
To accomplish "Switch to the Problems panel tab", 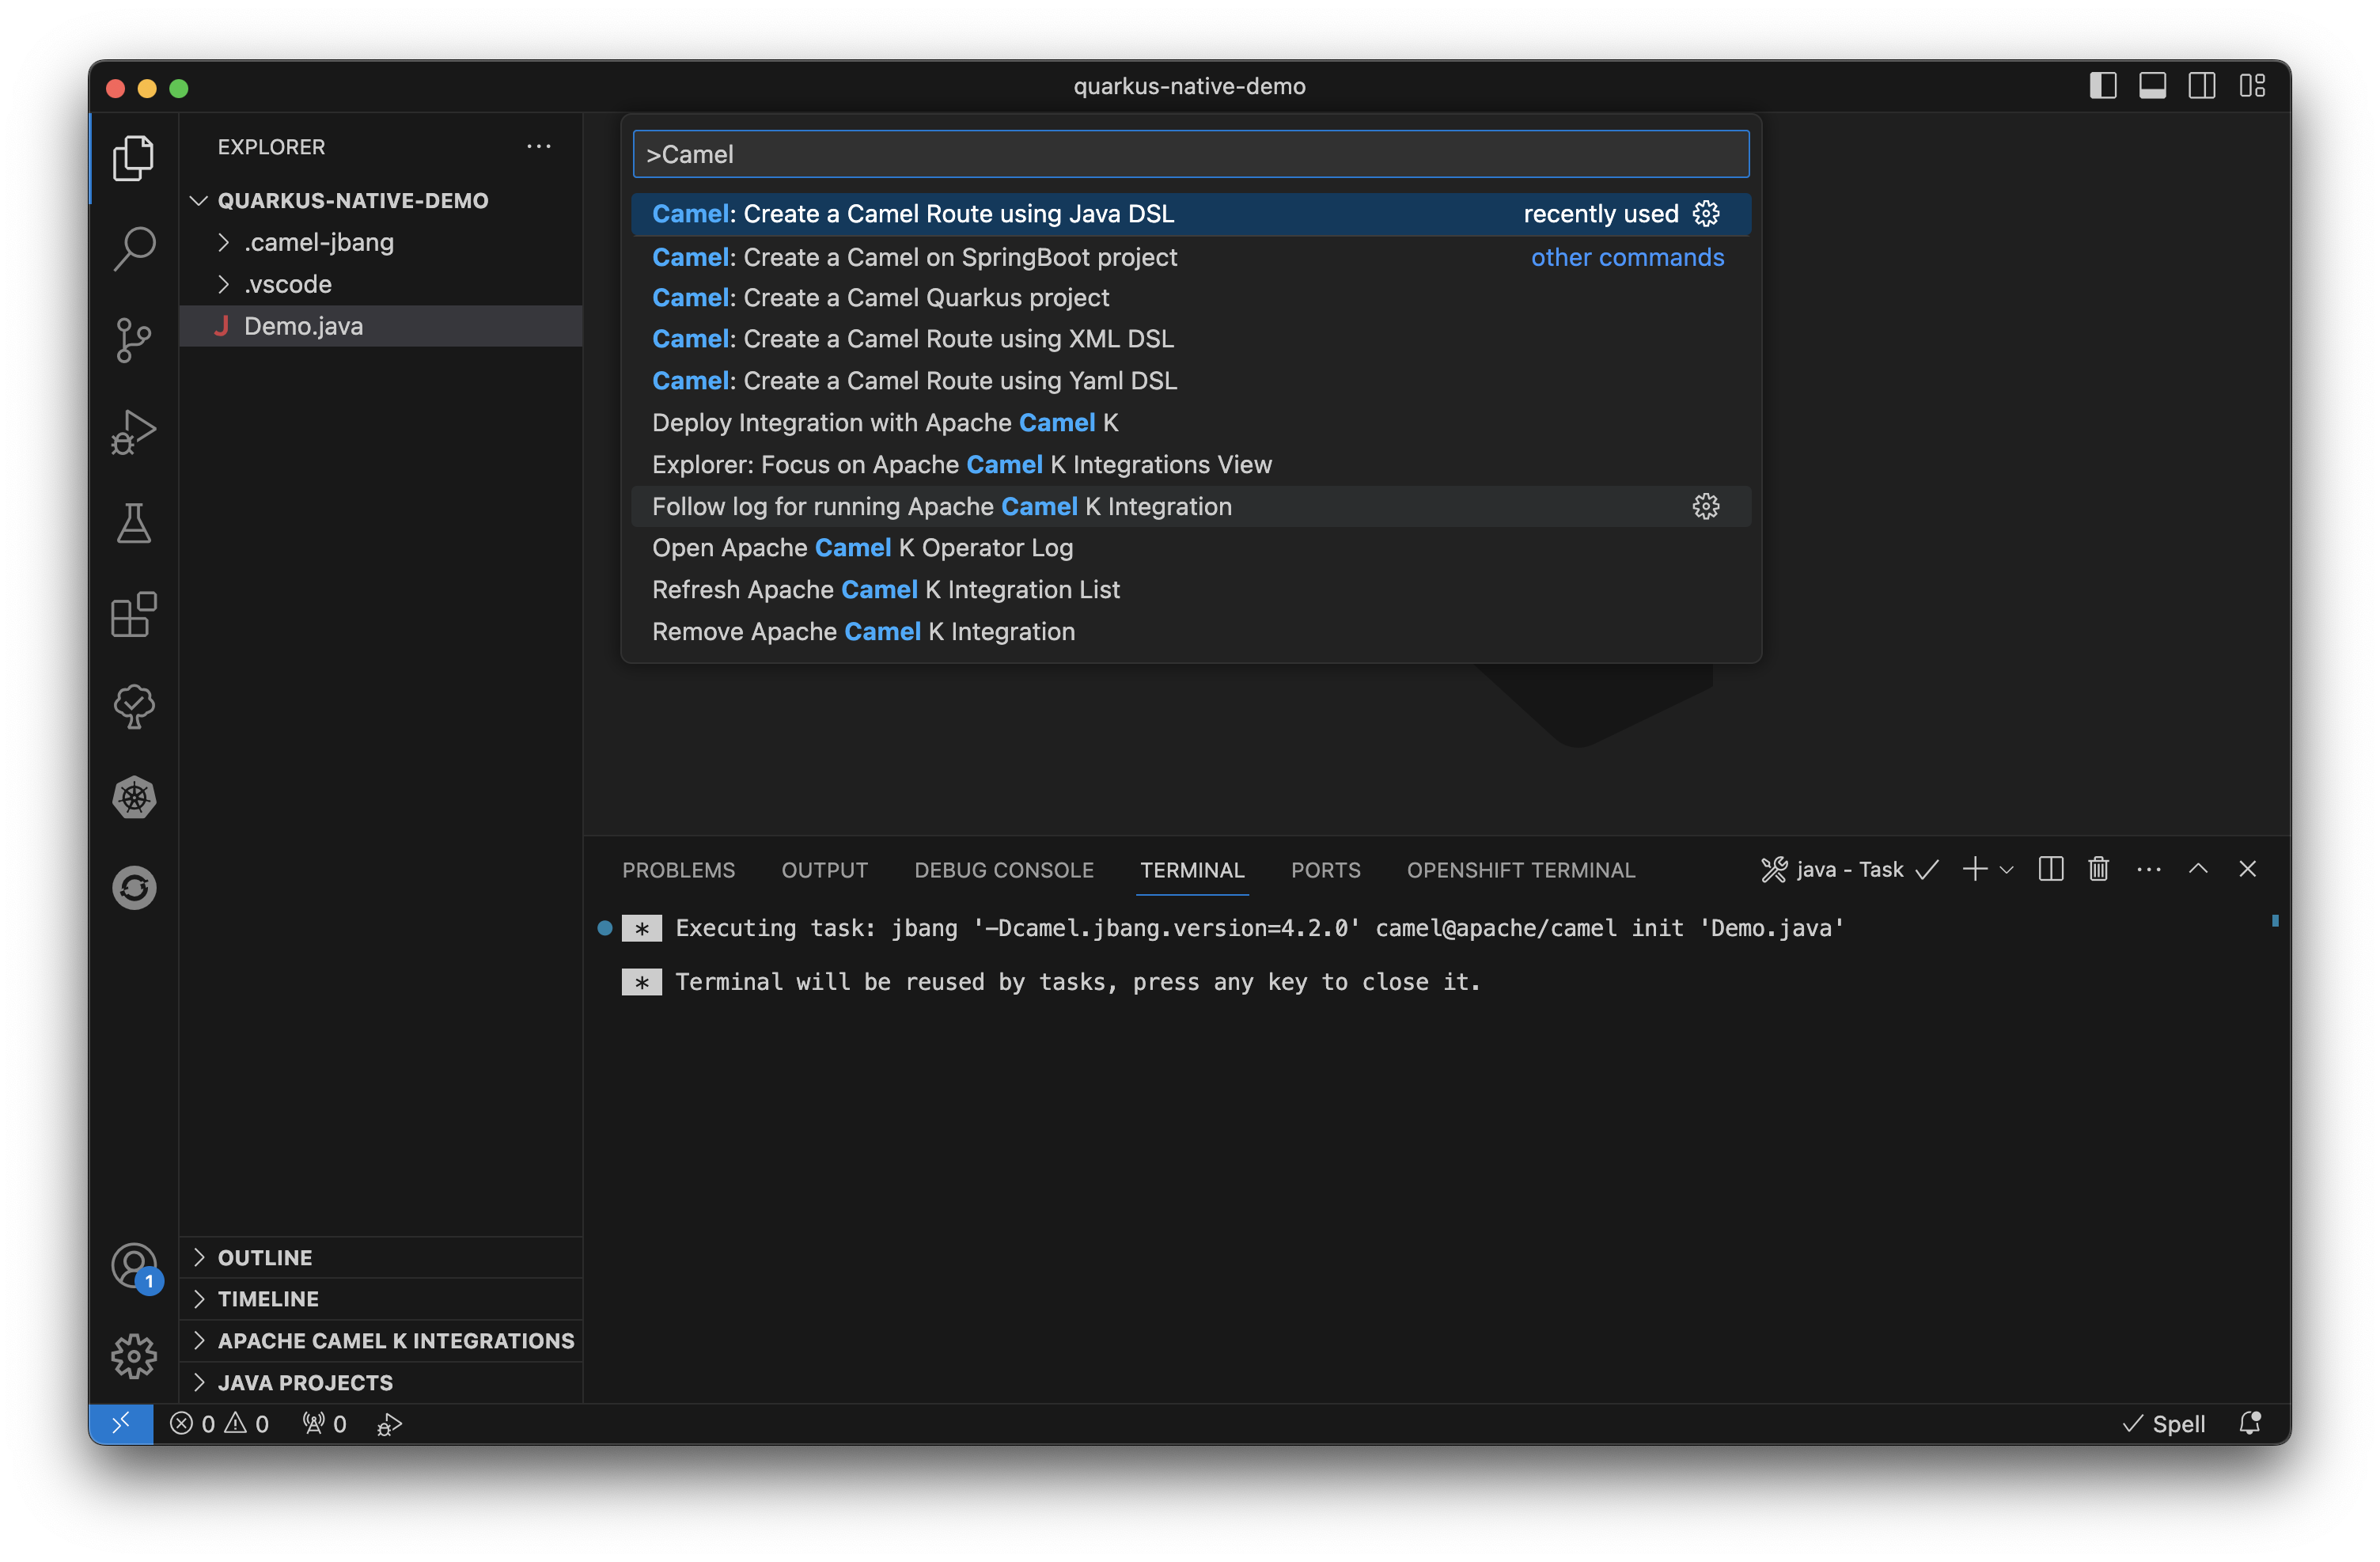I will click(678, 870).
